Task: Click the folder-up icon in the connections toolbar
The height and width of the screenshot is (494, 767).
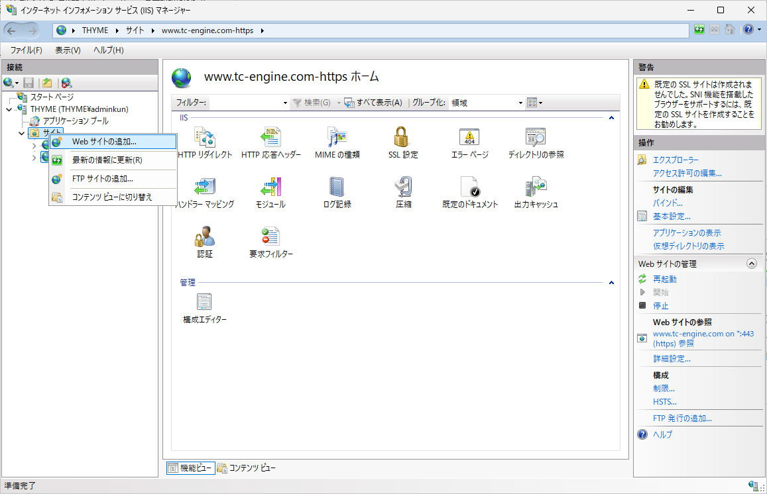Action: click(47, 83)
